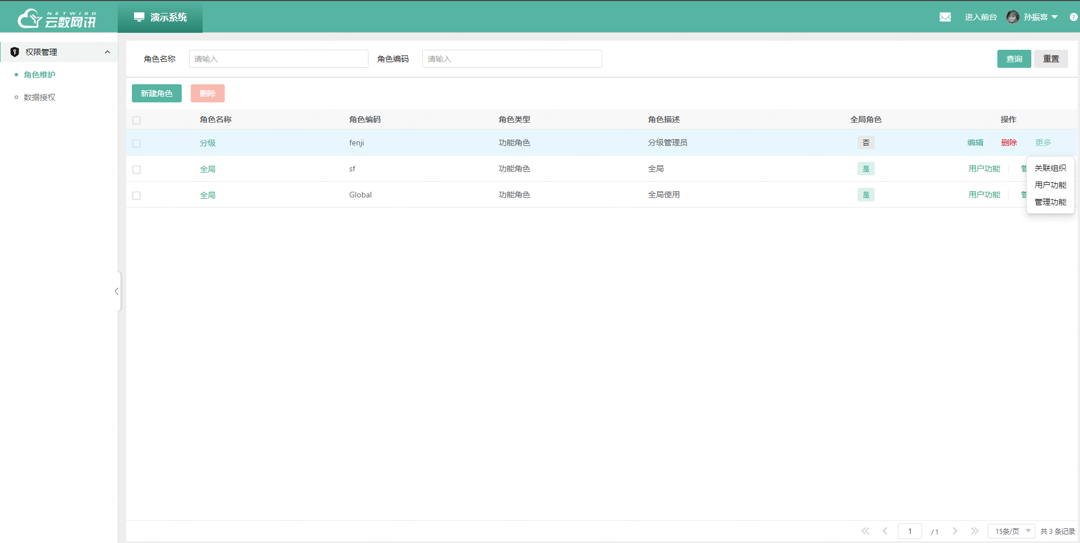Screen dimensions: 1080x543
Task: Click the next page arrow
Action: coord(954,531)
